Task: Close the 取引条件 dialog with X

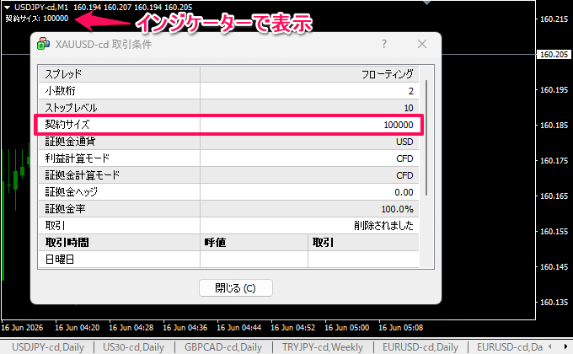Action: [422, 44]
